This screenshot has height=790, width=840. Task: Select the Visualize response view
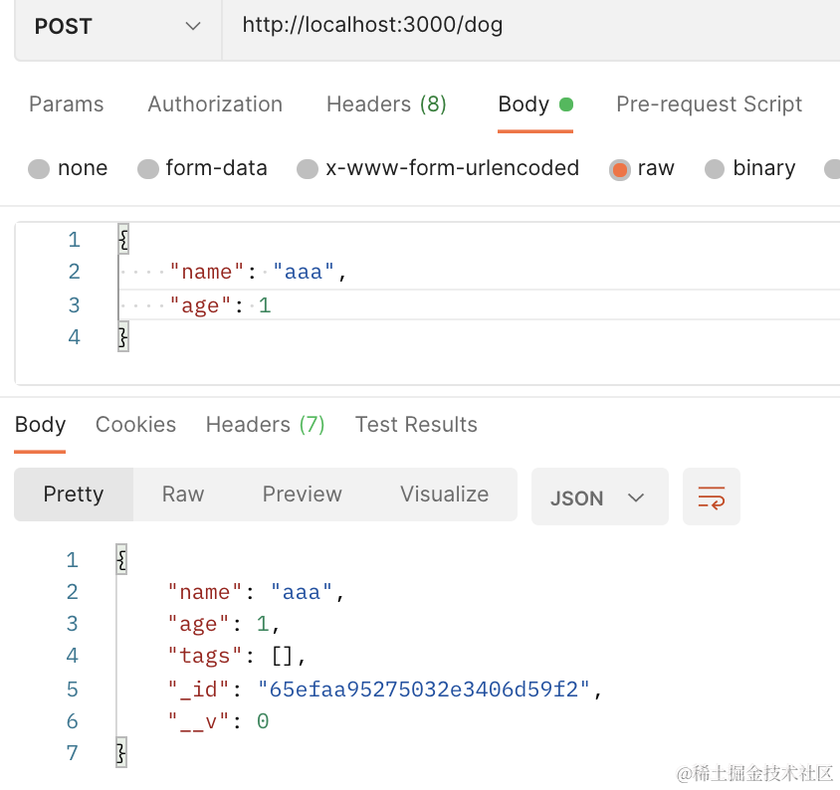point(444,494)
